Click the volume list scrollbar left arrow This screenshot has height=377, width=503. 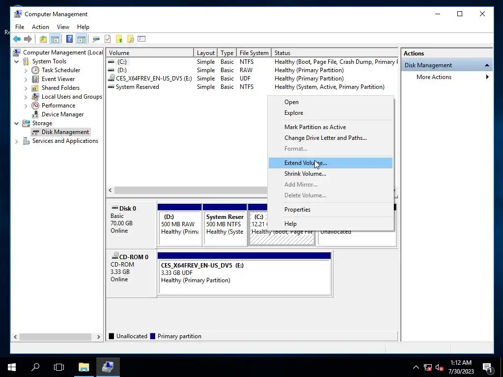tap(110, 190)
